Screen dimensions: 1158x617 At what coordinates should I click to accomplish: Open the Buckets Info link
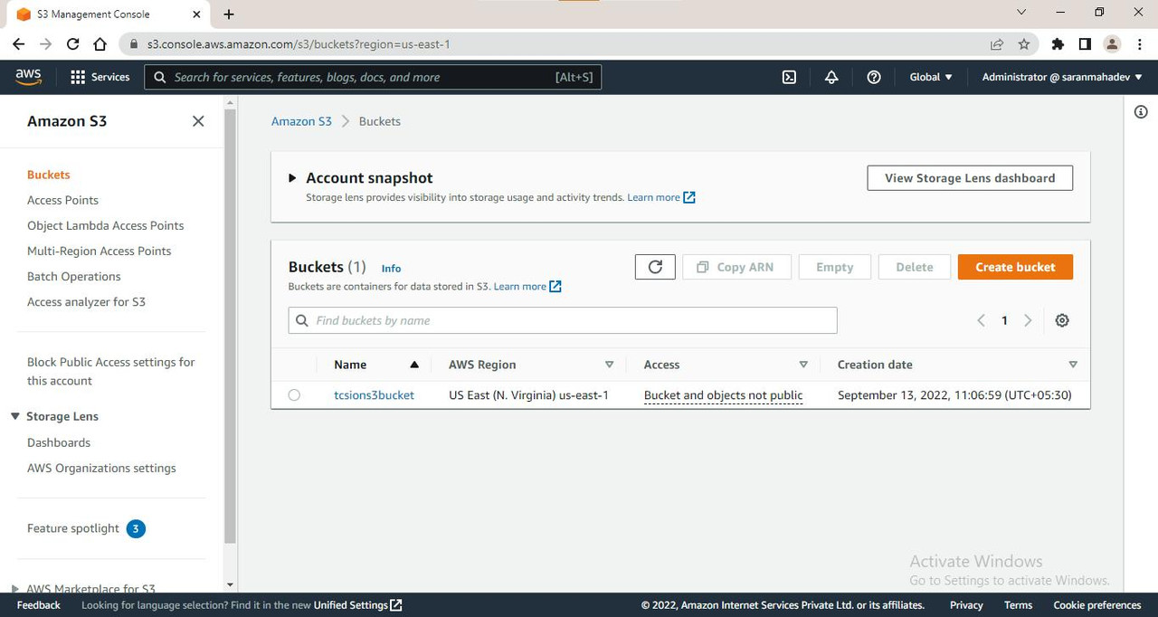coord(391,269)
